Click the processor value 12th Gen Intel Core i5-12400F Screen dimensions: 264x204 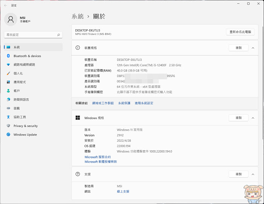click(149, 65)
